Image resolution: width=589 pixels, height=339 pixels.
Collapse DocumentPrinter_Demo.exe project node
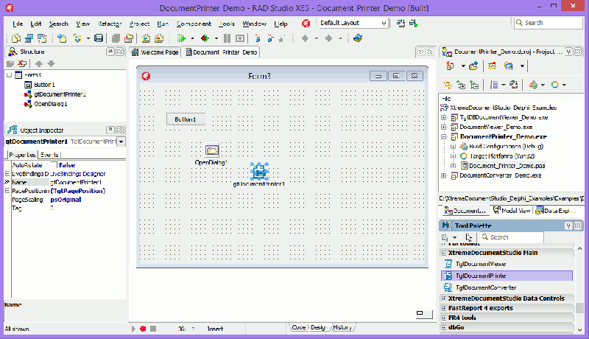click(x=444, y=137)
